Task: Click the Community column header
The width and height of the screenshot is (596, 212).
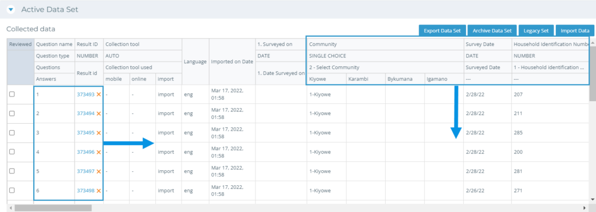Action: point(385,44)
